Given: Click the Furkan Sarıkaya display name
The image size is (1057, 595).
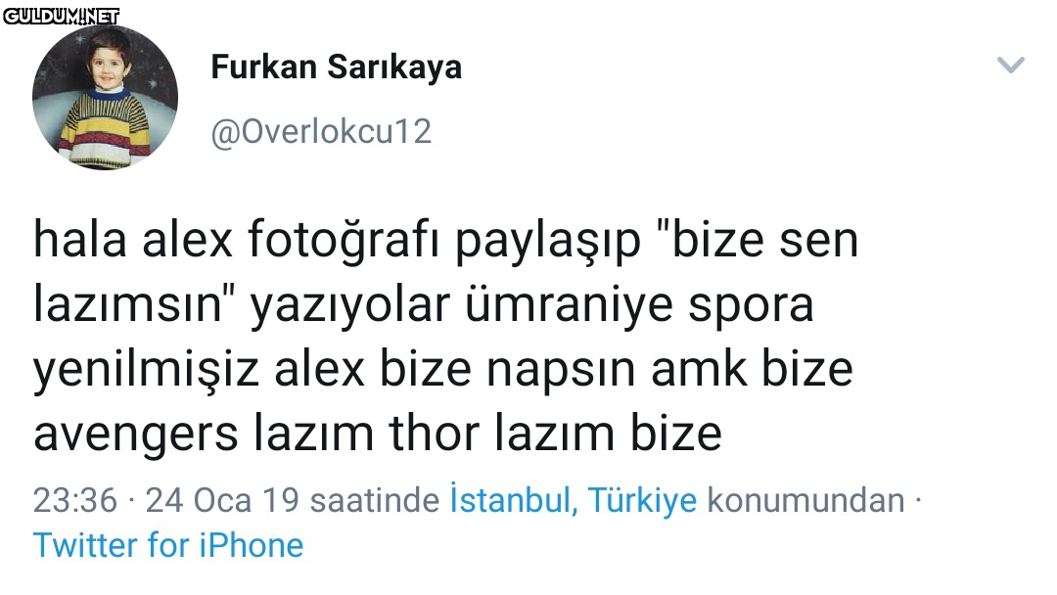Looking at the screenshot, I should (337, 67).
